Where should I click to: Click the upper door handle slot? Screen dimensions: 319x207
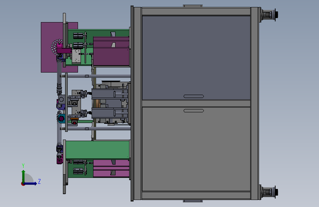(x=194, y=97)
